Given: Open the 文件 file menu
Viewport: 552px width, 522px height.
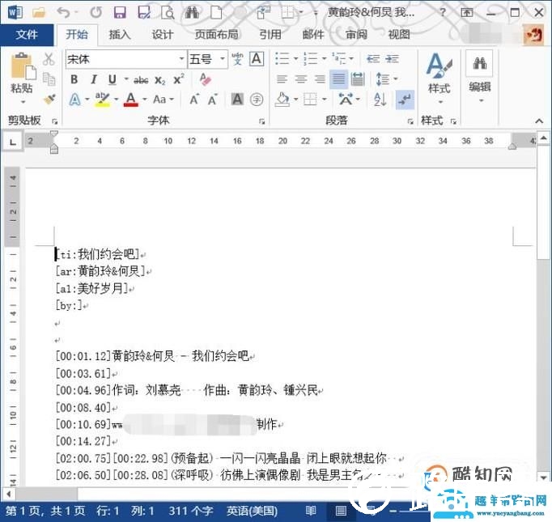Looking at the screenshot, I should [27, 35].
